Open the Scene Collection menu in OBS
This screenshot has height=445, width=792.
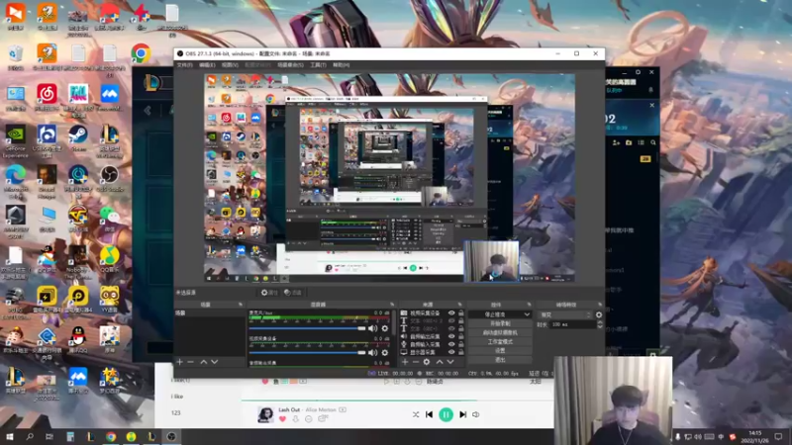290,65
